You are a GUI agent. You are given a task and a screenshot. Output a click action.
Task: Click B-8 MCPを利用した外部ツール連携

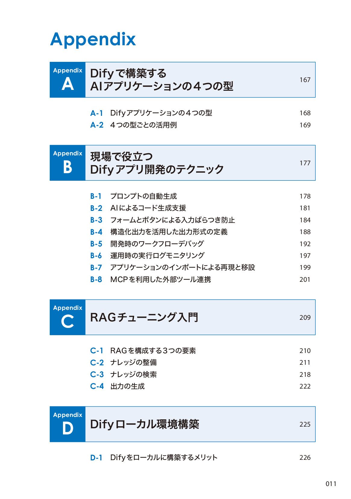[160, 280]
